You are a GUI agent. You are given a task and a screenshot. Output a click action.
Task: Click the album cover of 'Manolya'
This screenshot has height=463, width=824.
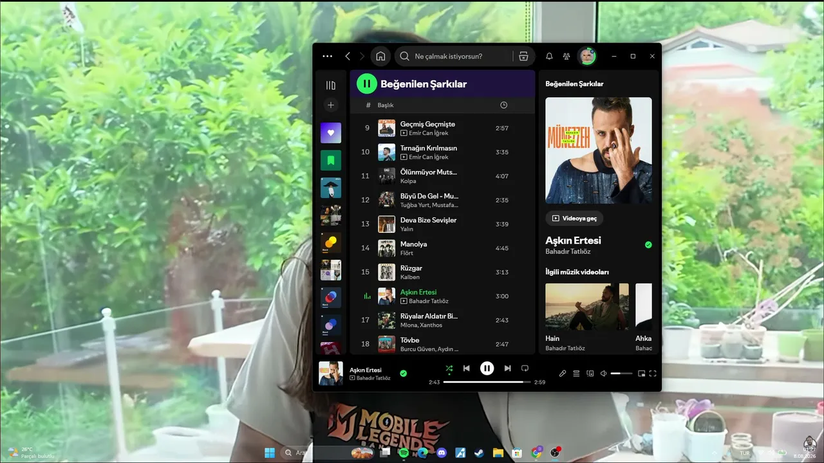coord(386,248)
